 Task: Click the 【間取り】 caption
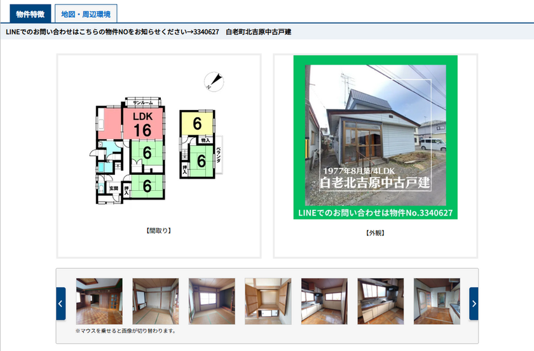158,230
